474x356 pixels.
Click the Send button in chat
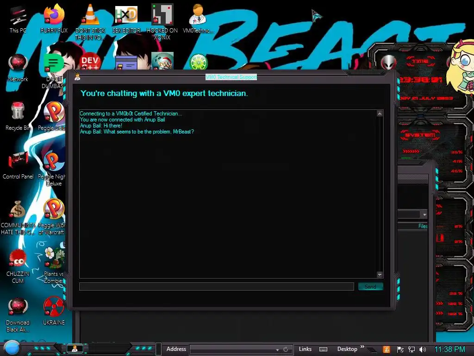(371, 286)
